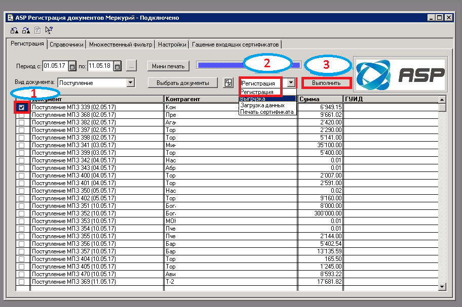Click the second redo-style toolbar icon

26,30
